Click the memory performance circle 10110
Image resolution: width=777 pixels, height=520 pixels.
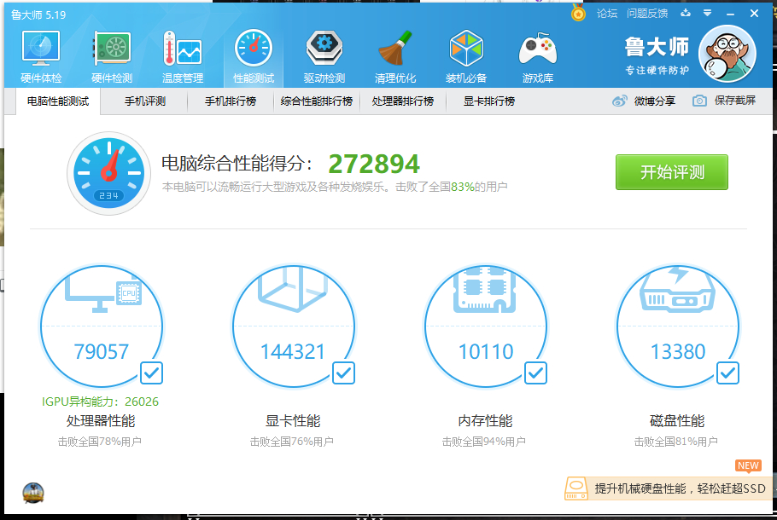pos(486,326)
